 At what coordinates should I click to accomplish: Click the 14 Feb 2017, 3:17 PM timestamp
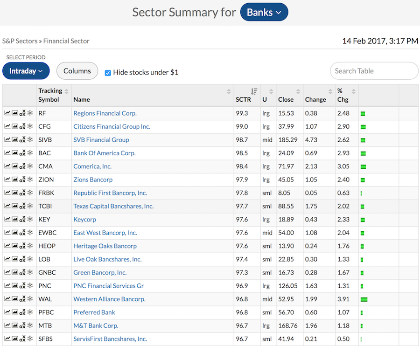click(x=380, y=41)
